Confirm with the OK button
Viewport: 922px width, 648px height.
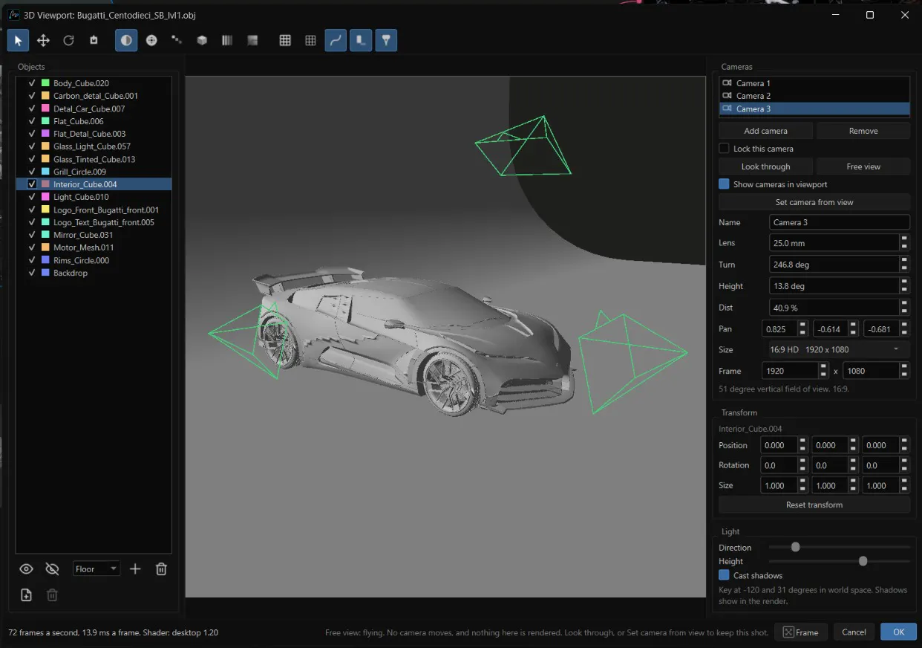[898, 632]
